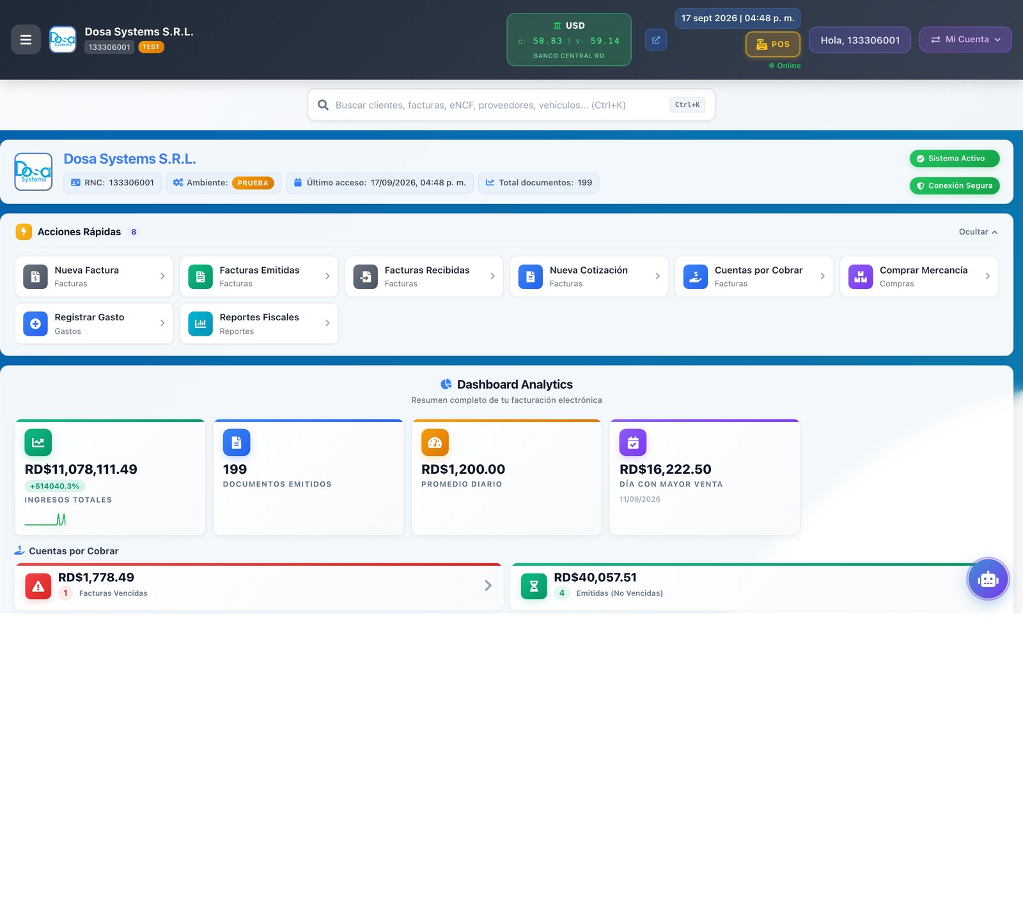Click the Comprar Mercancía boxes icon
1023x922 pixels.
860,277
